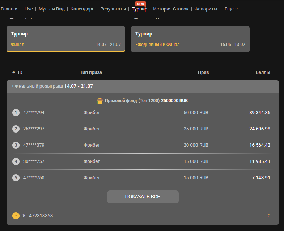The height and width of the screenshot is (231, 284).
Task: Open the Фавориты page
Action: (x=206, y=9)
